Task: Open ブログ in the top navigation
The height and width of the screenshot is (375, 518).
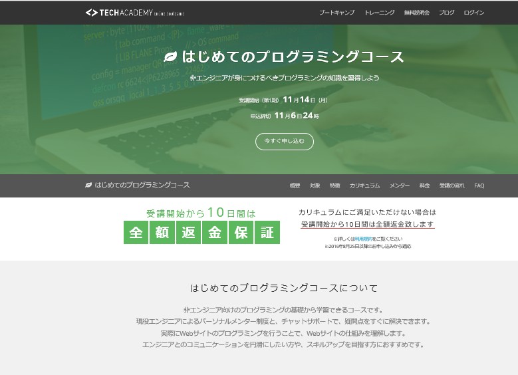Action: 446,13
